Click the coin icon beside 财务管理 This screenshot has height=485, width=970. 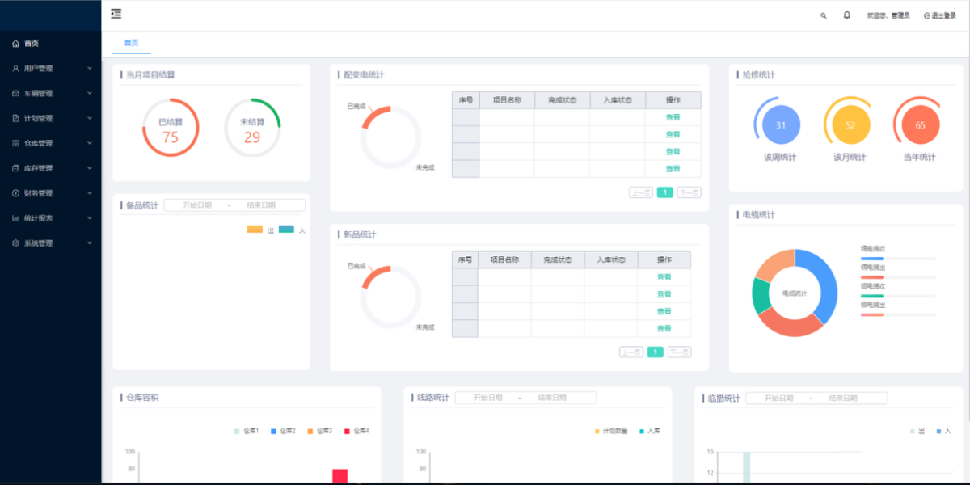15,193
